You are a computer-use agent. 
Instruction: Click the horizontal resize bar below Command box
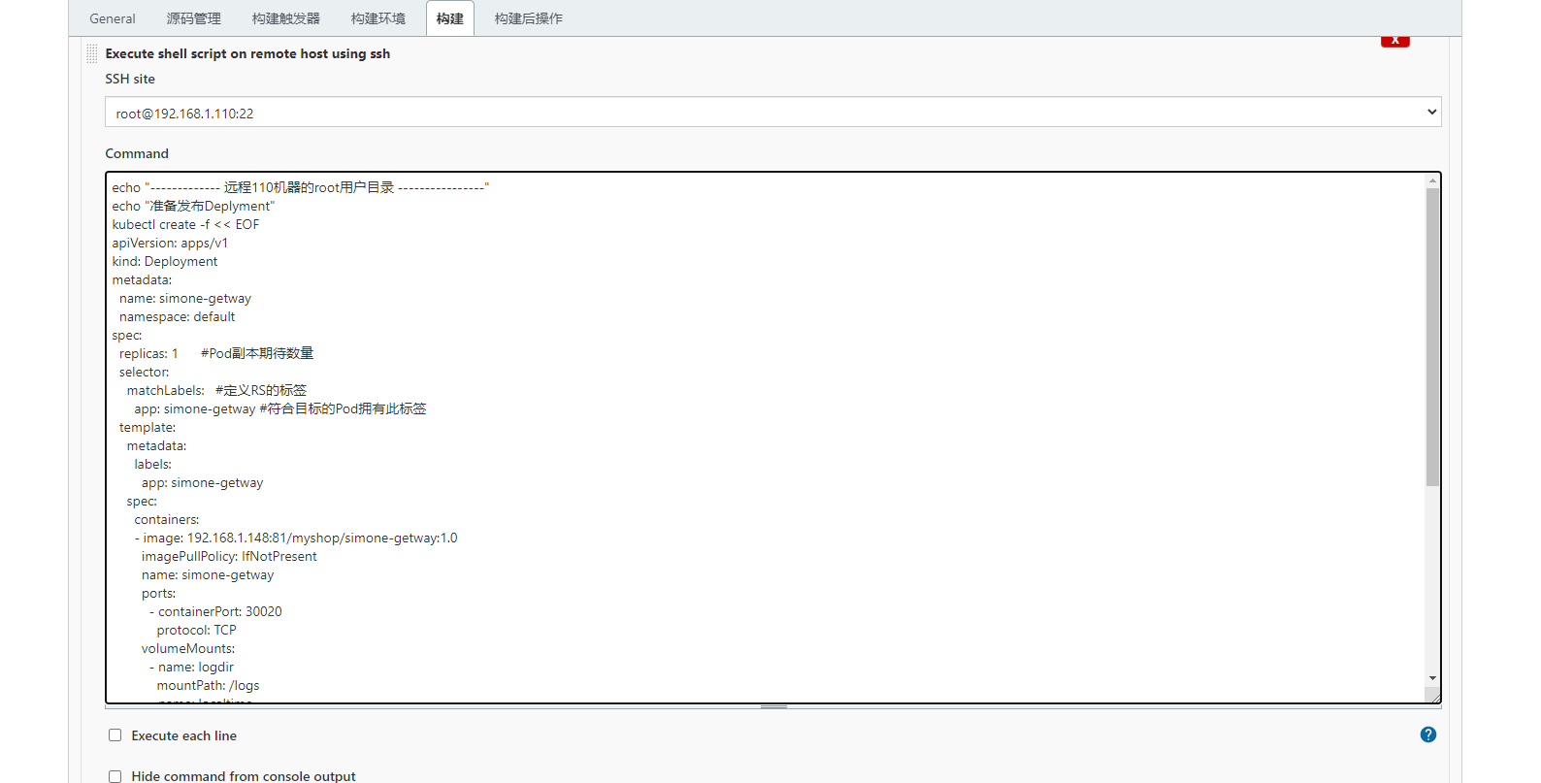773,706
